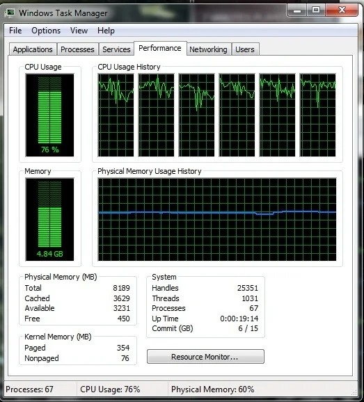Click the window resize grip
The width and height of the screenshot is (364, 402).
click(x=354, y=392)
